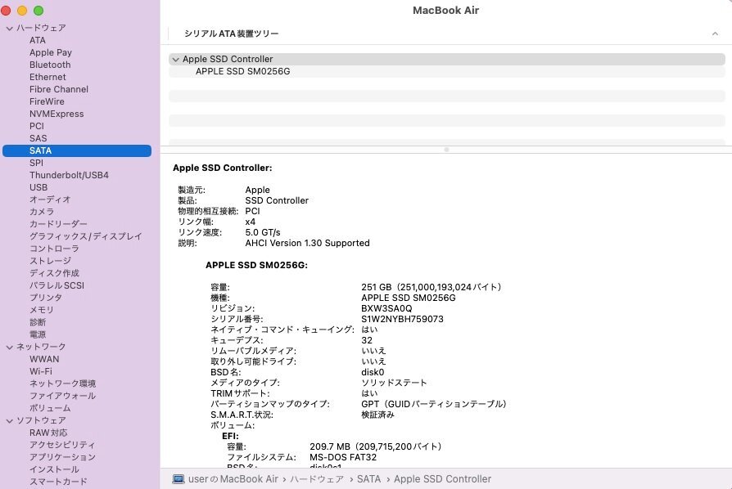Open NVMExpress hardware information
This screenshot has height=489, width=732.
(56, 113)
